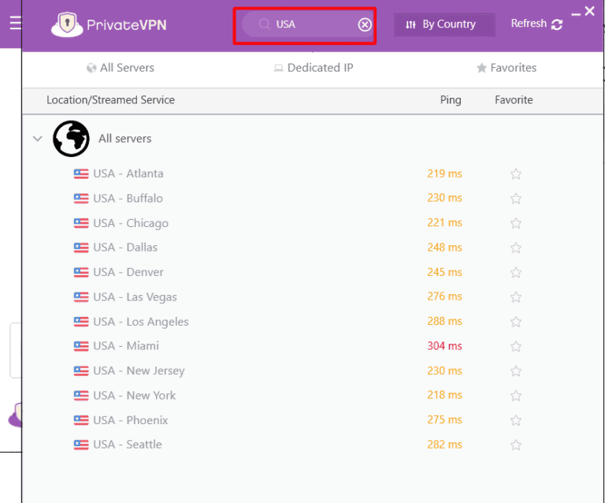Click the magnifier icon in search box
The width and height of the screenshot is (605, 503).
coord(264,24)
